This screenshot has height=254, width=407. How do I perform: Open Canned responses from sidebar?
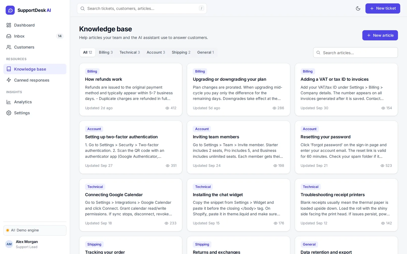(35, 80)
